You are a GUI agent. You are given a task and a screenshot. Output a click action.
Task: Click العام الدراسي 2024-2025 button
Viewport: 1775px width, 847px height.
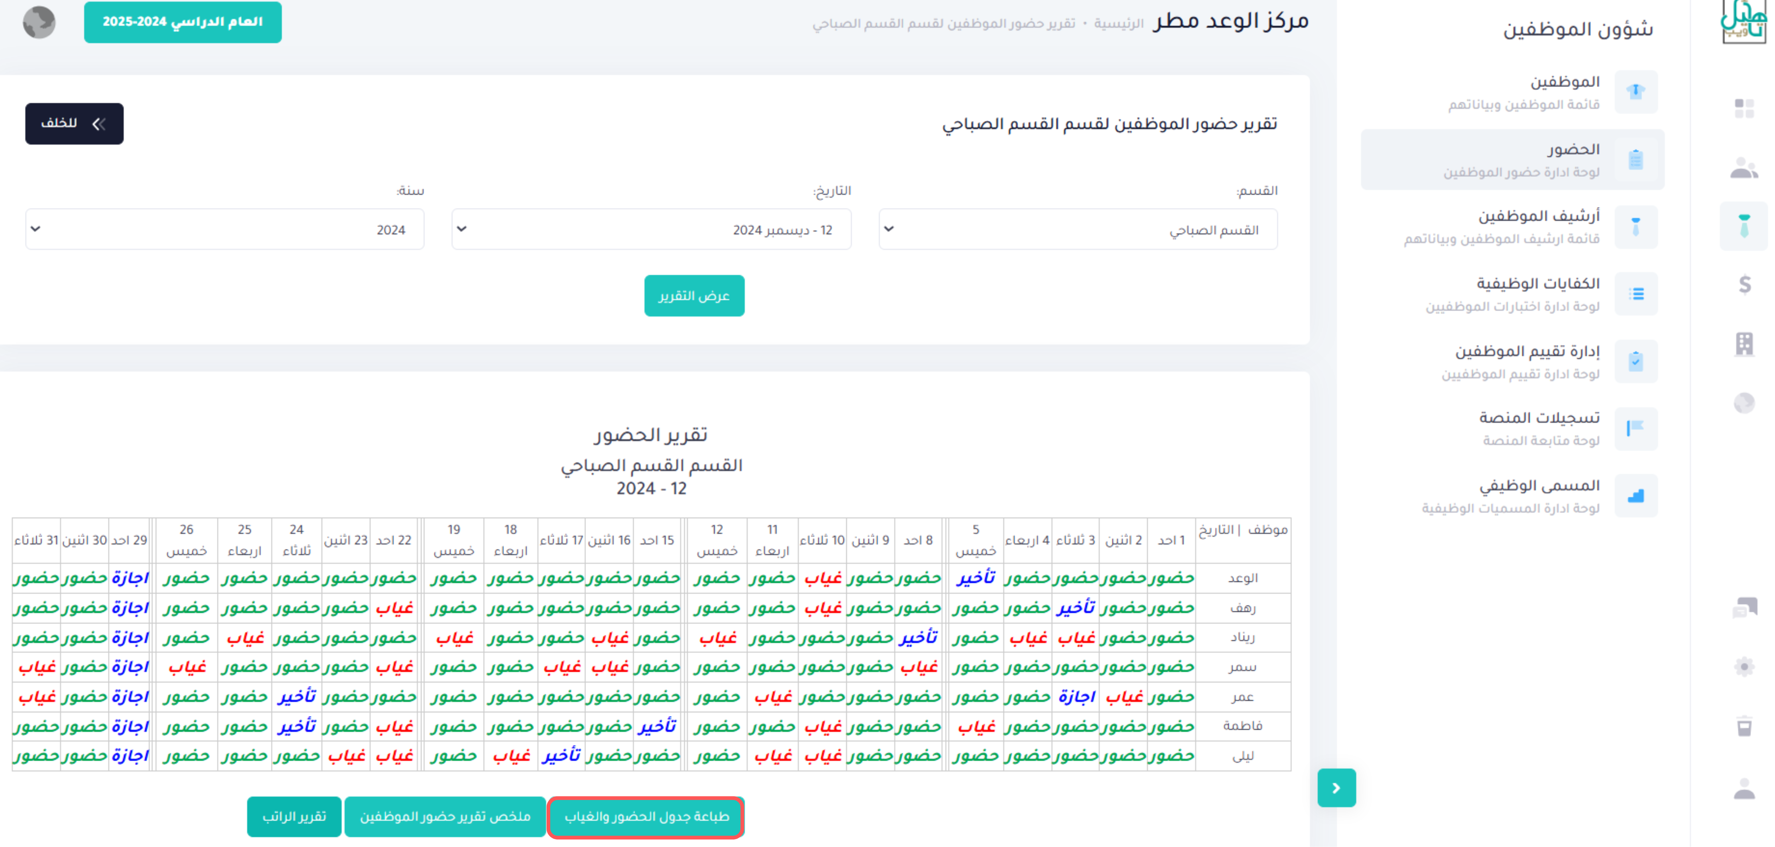click(183, 22)
